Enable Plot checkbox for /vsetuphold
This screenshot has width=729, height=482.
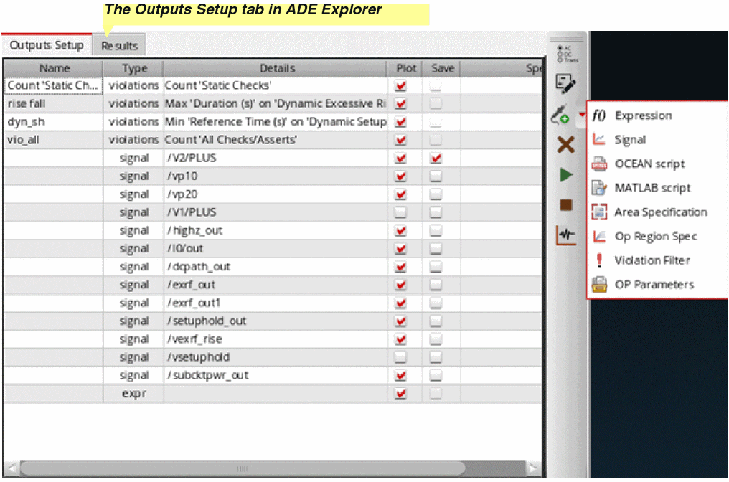pos(401,357)
